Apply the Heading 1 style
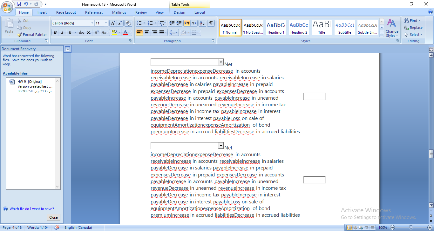Viewport: 434px width, 231px height. (x=276, y=28)
